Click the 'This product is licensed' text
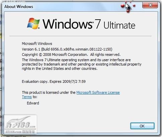 (49, 92)
